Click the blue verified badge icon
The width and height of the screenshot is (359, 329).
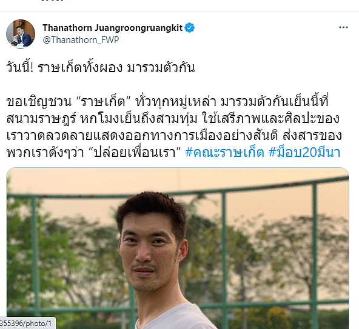190,28
